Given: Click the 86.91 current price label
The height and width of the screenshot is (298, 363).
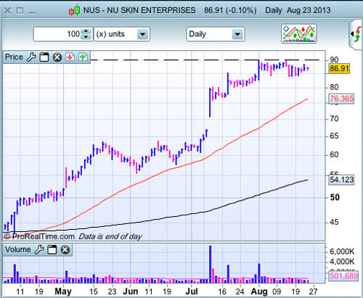Looking at the screenshot, I should click(x=339, y=68).
